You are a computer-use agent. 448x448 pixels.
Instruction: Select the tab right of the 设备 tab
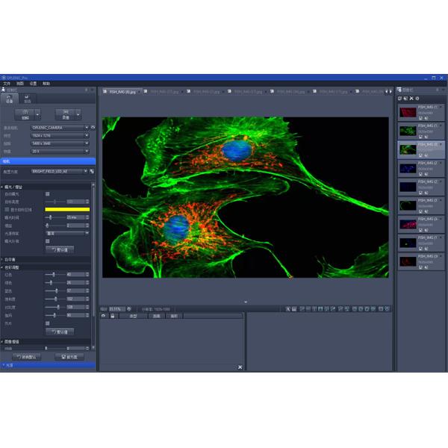coord(27,99)
